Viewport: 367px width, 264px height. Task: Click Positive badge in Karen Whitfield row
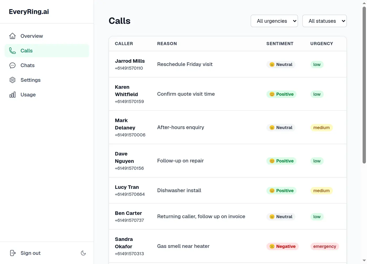tap(281, 94)
